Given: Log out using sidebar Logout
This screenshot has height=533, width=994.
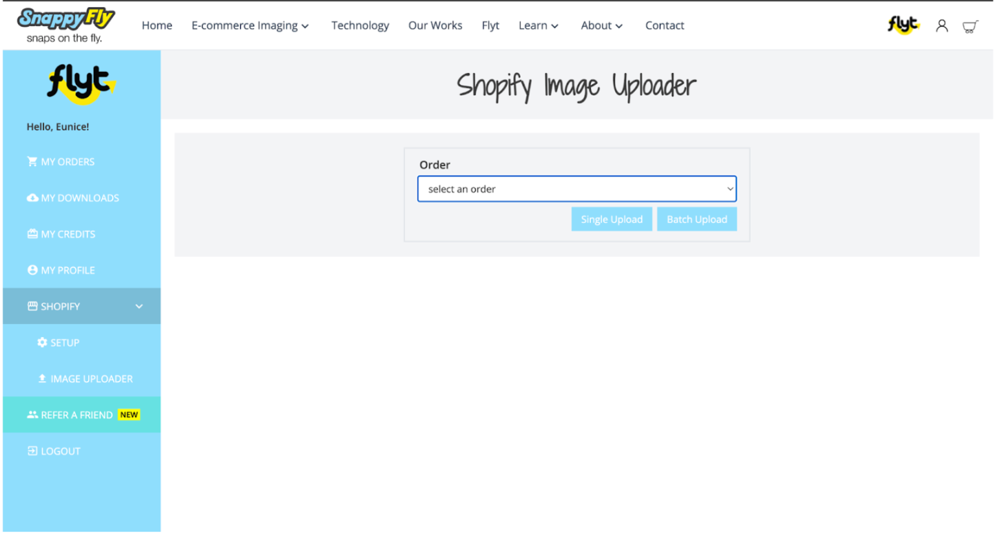Looking at the screenshot, I should [60, 451].
